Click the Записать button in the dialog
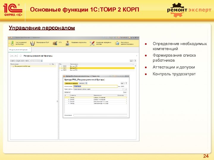The height and width of the screenshot is (160, 214). (x=82, y=83)
